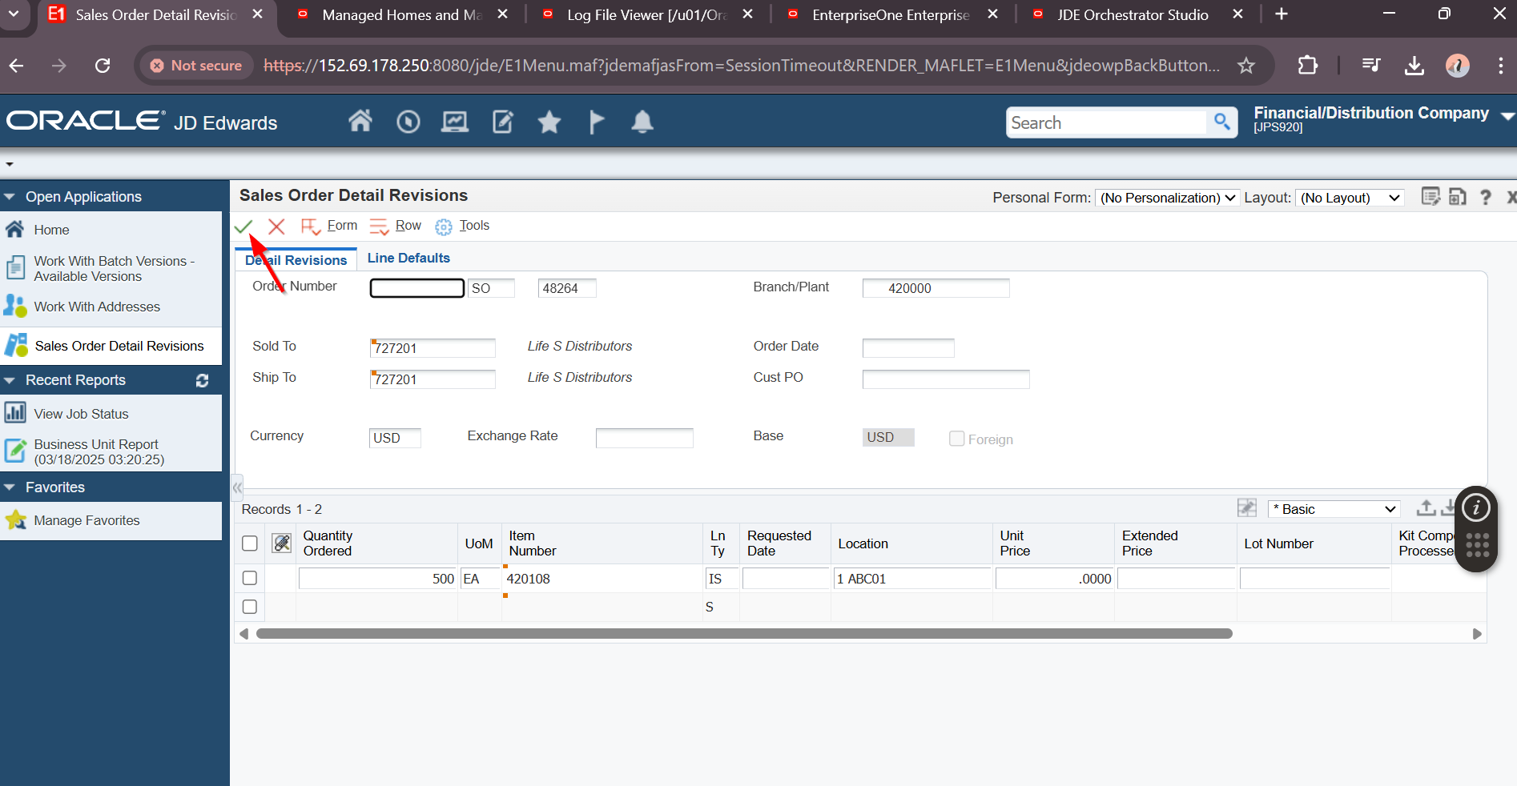Screen dimensions: 1517x786
Task: Click the notifications bell icon
Action: (642, 122)
